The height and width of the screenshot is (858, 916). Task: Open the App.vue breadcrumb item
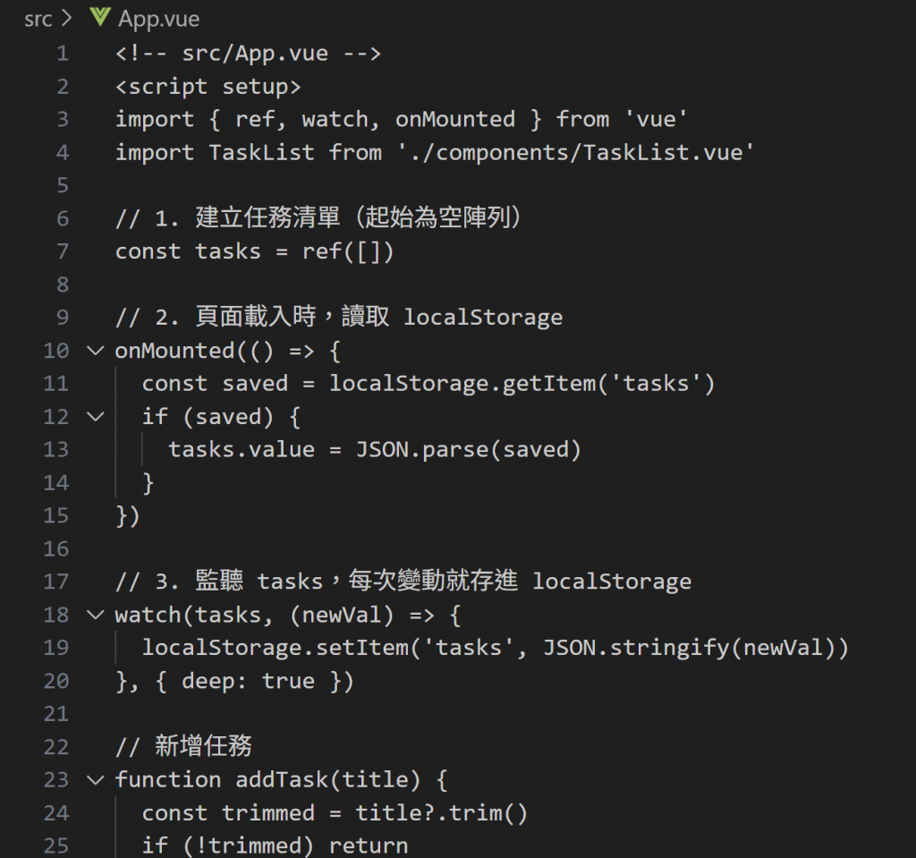click(x=158, y=20)
